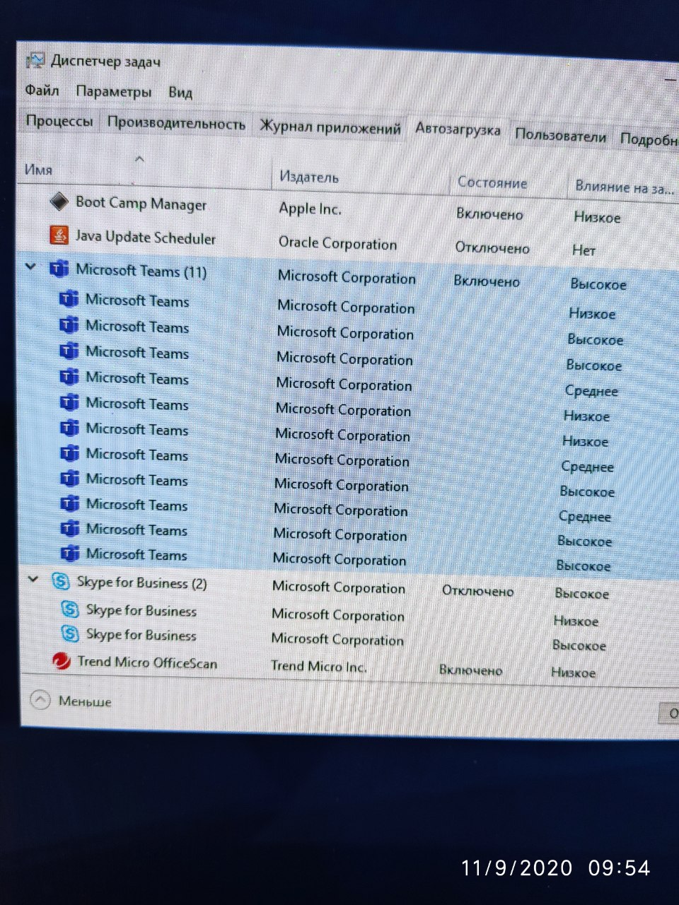The height and width of the screenshot is (905, 679).
Task: Open the Журнал приложений tab
Action: click(330, 128)
